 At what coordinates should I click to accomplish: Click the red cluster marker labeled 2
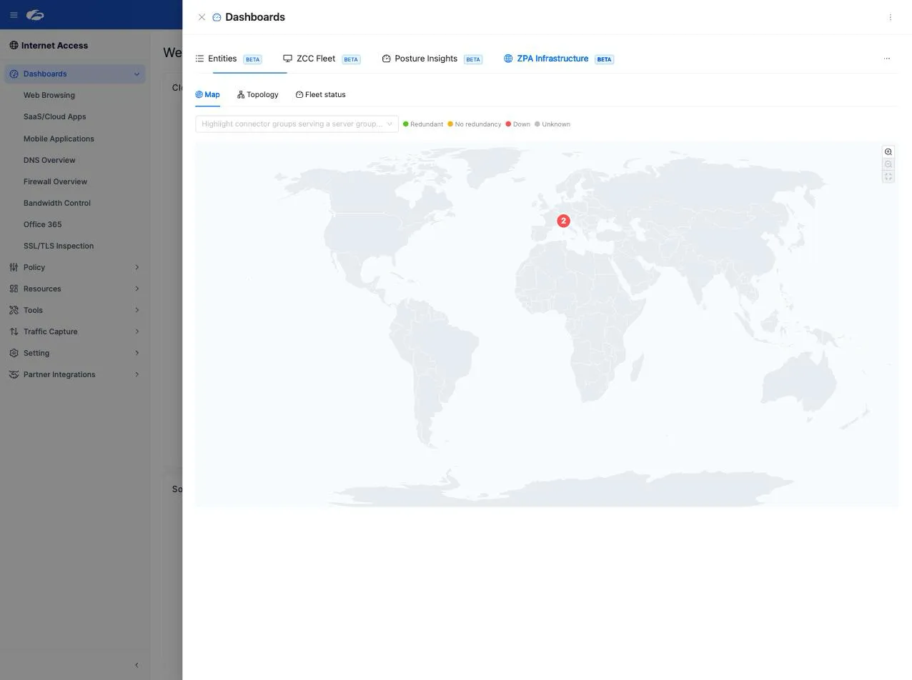point(563,221)
